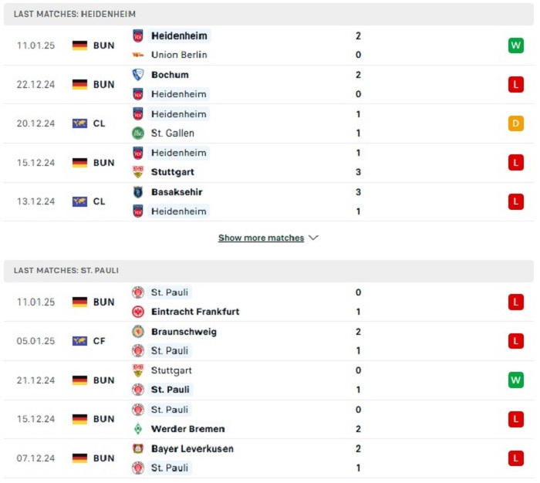The width and height of the screenshot is (540, 483).
Task: Click the Bochum club crest
Action: tap(138, 75)
